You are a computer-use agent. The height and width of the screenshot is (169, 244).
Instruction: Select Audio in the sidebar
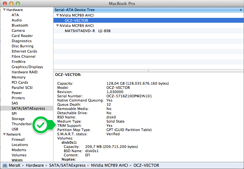[17, 20]
